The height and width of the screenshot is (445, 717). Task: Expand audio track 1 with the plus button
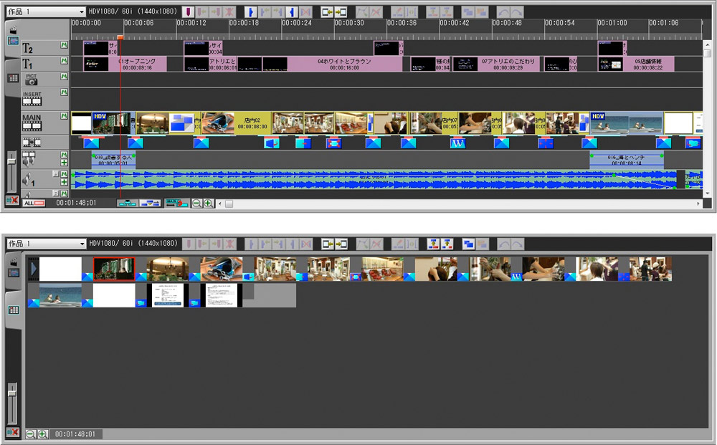pyautogui.click(x=64, y=182)
